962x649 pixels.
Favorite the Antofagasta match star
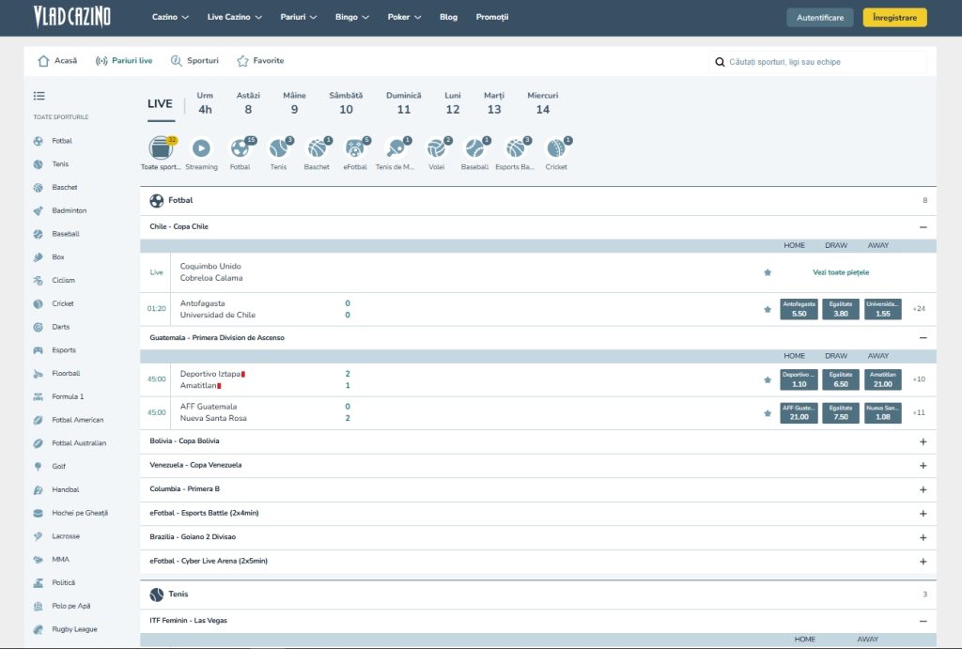768,309
